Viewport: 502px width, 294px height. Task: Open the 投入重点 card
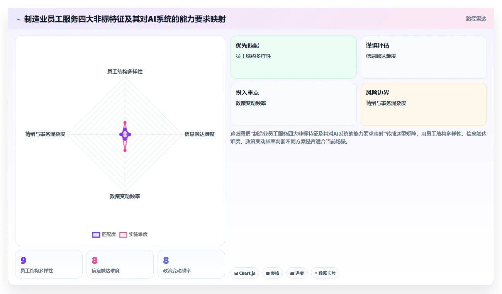tap(293, 104)
